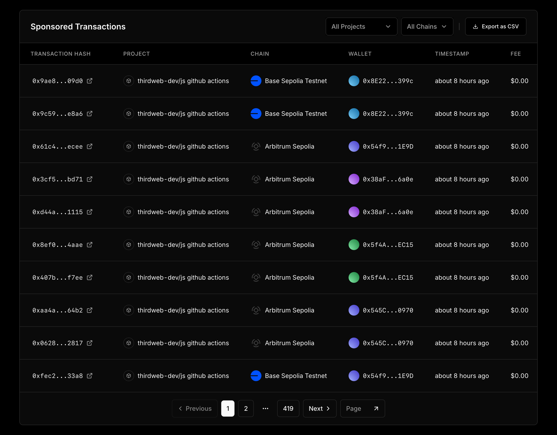Click project cube icon in 0x9c59...e8a6 row
557x435 pixels.
point(129,114)
